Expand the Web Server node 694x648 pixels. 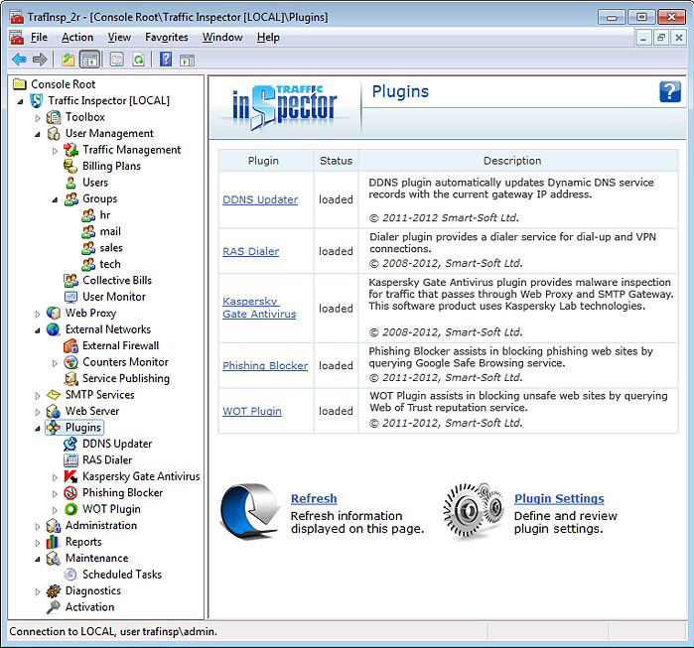(x=38, y=412)
